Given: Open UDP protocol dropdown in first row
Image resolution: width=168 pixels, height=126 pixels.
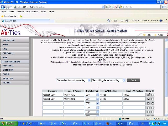Looking at the screenshot, I should 92,95.
